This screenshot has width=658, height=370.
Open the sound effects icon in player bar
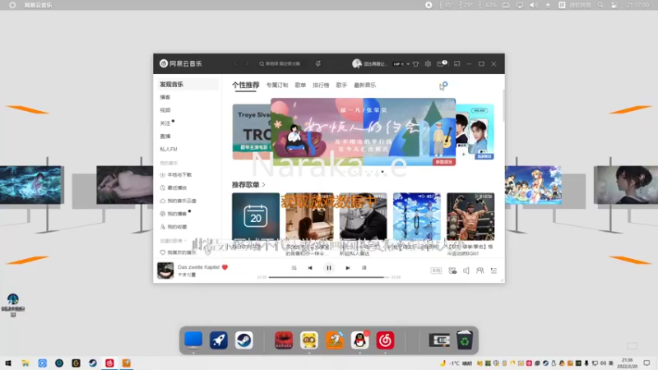coord(452,271)
